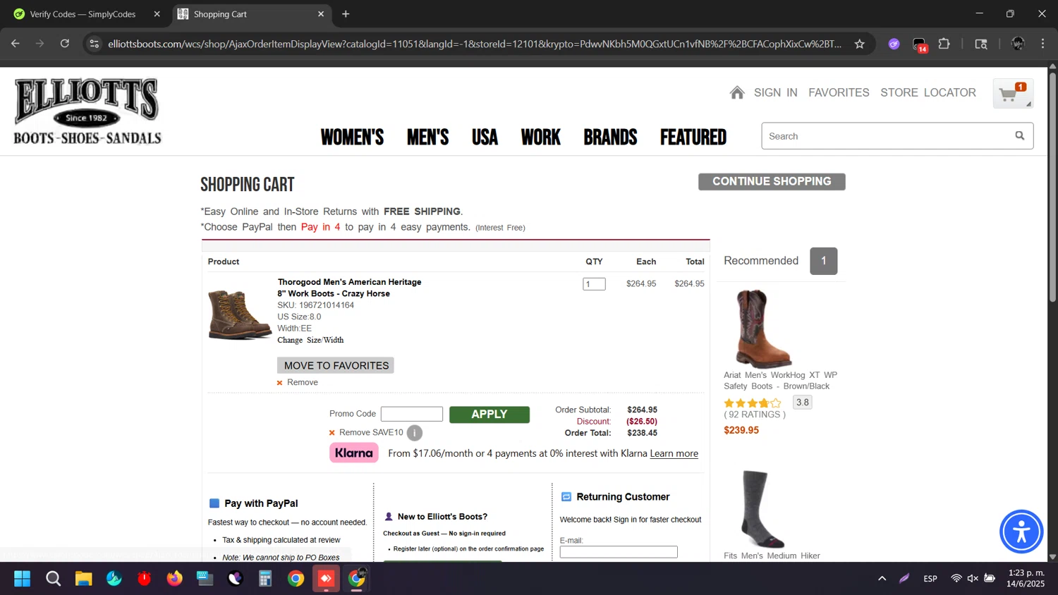Bookmark this page with the star icon
1058x595 pixels.
click(x=859, y=44)
